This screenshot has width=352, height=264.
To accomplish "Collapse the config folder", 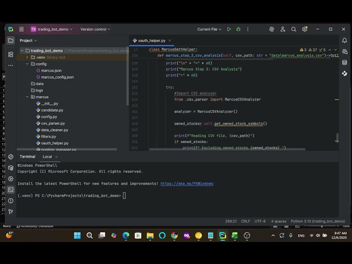I will coord(27,64).
